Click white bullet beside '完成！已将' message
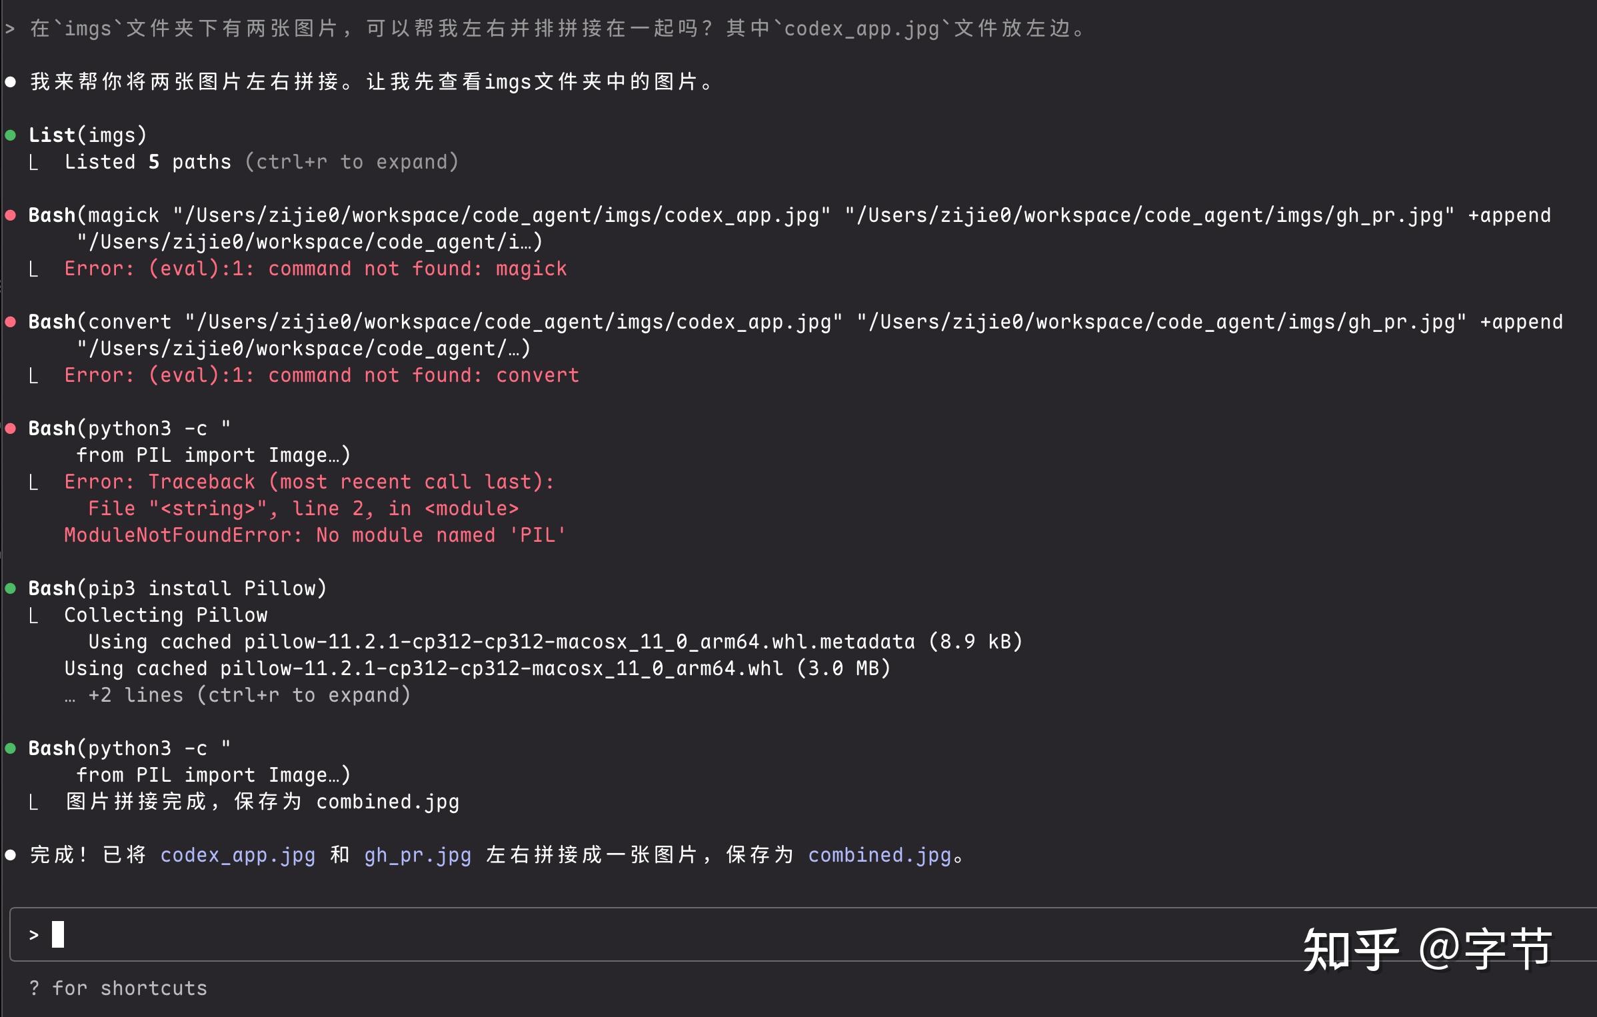Image resolution: width=1597 pixels, height=1017 pixels. pyautogui.click(x=11, y=855)
